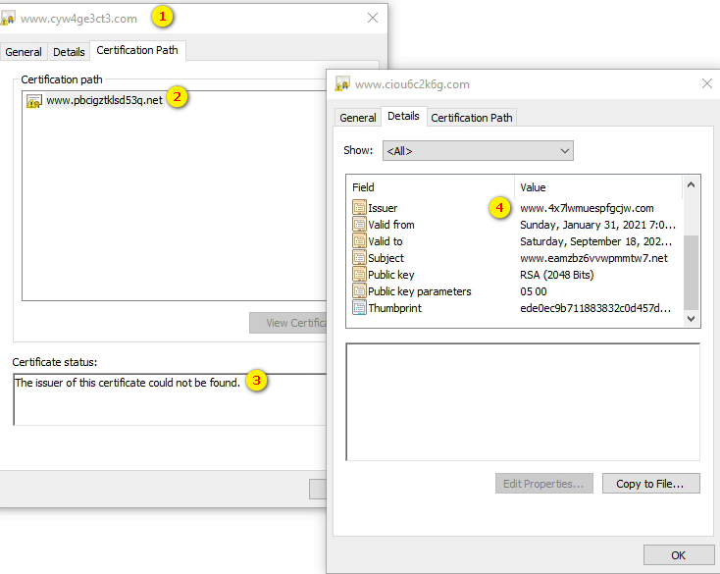Screen dimensions: 720x574
Task: Confirm with the OK button
Action: tap(678, 555)
